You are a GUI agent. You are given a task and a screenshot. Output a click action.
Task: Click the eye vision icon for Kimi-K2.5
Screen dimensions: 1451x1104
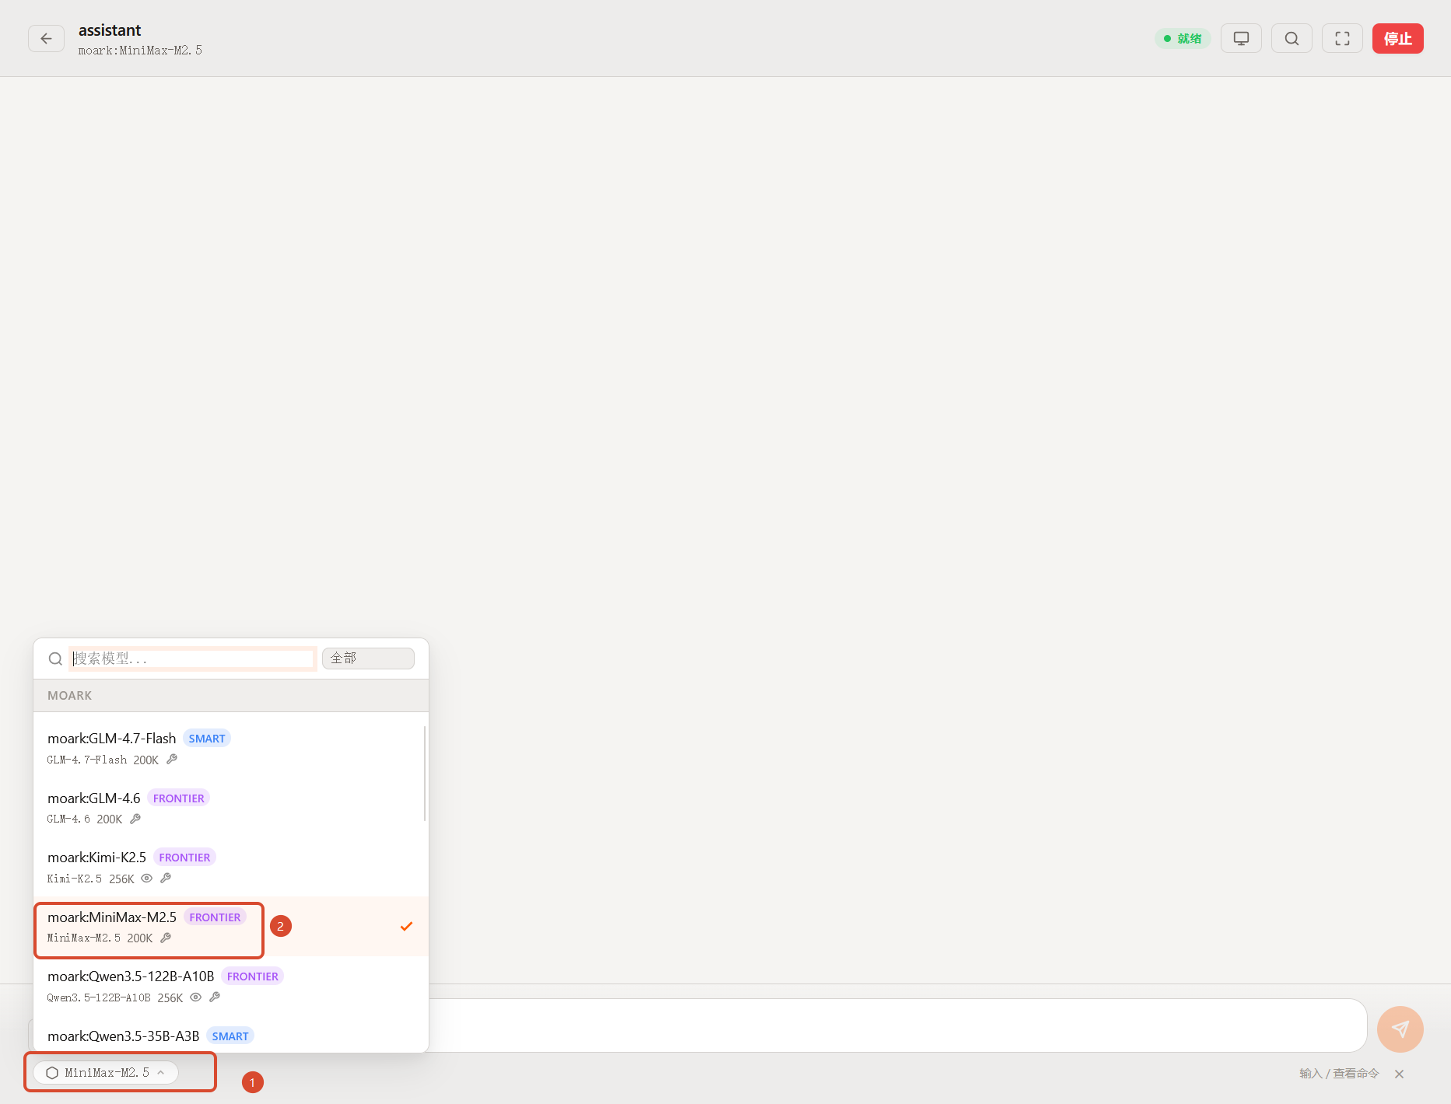tap(146, 879)
